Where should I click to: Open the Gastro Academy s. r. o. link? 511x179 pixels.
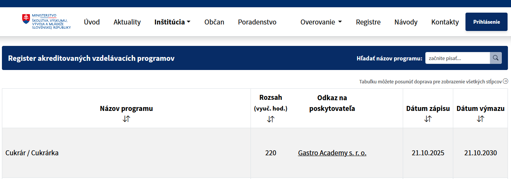click(x=332, y=153)
